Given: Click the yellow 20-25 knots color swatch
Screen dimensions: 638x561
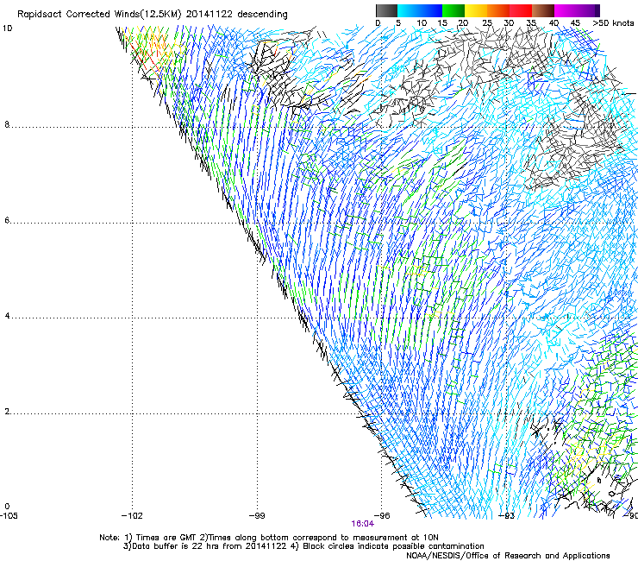Looking at the screenshot, I should [x=476, y=10].
